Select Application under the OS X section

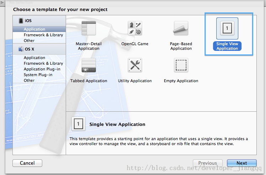pos(34,58)
